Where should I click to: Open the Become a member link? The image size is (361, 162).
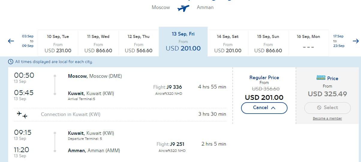(x=327, y=118)
